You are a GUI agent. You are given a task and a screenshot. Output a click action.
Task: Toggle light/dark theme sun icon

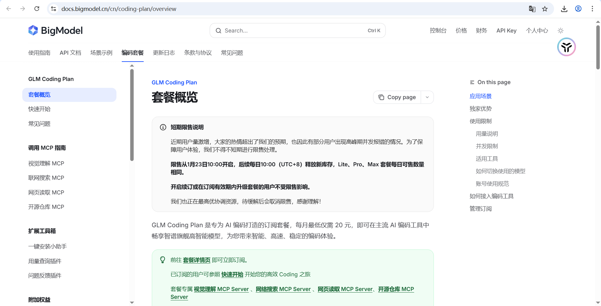pyautogui.click(x=561, y=31)
